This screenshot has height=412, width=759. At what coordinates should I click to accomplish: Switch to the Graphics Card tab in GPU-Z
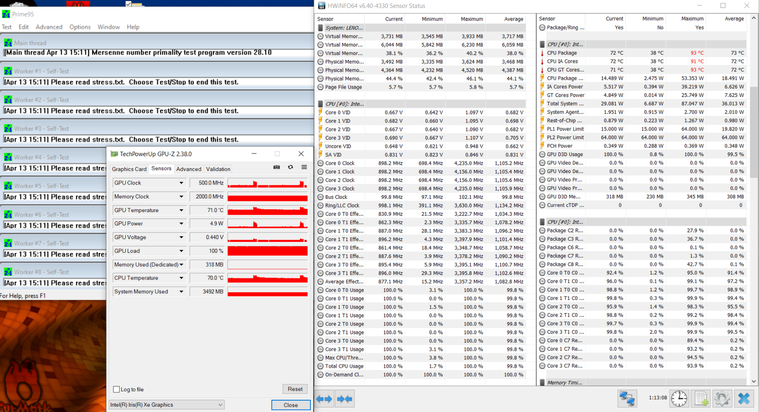[129, 169]
